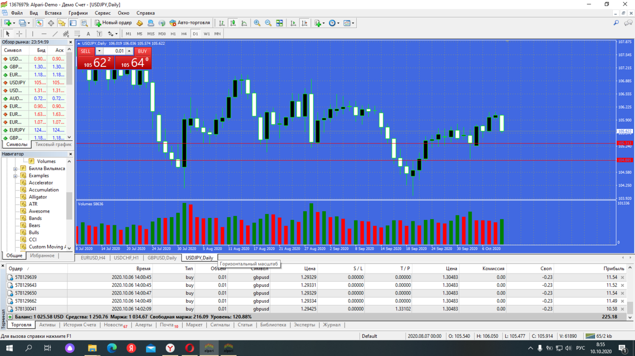The image size is (635, 356).
Task: Expand Examples folder in Navigator
Action: pos(15,176)
